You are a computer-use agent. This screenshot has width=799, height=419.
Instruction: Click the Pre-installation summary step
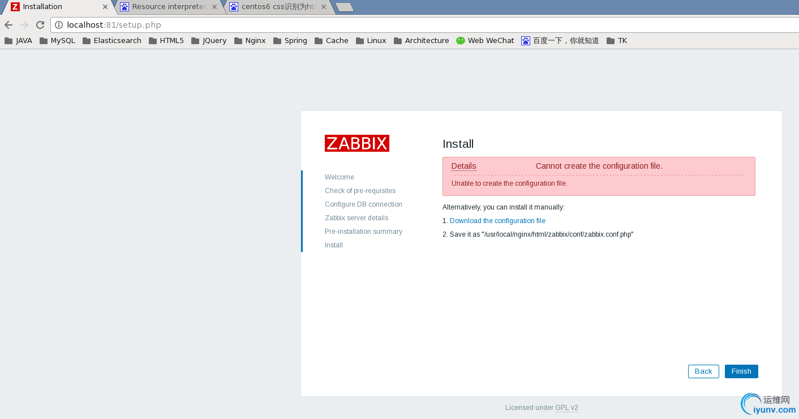(363, 232)
